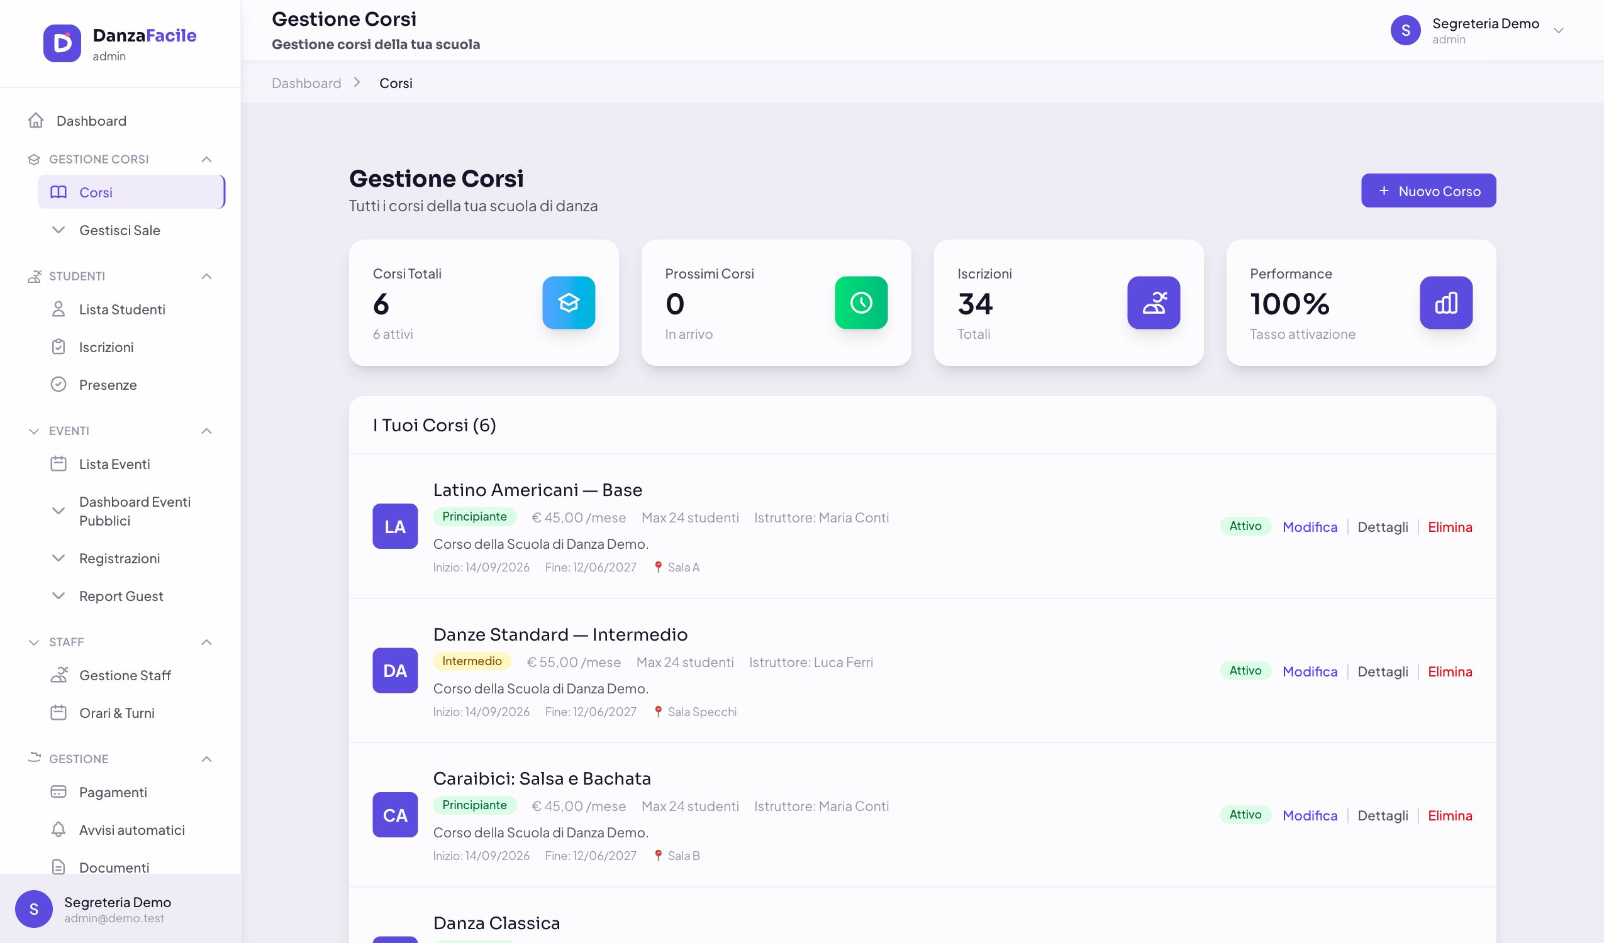Click the Nuovo Corso button
The image size is (1604, 943).
coord(1429,190)
